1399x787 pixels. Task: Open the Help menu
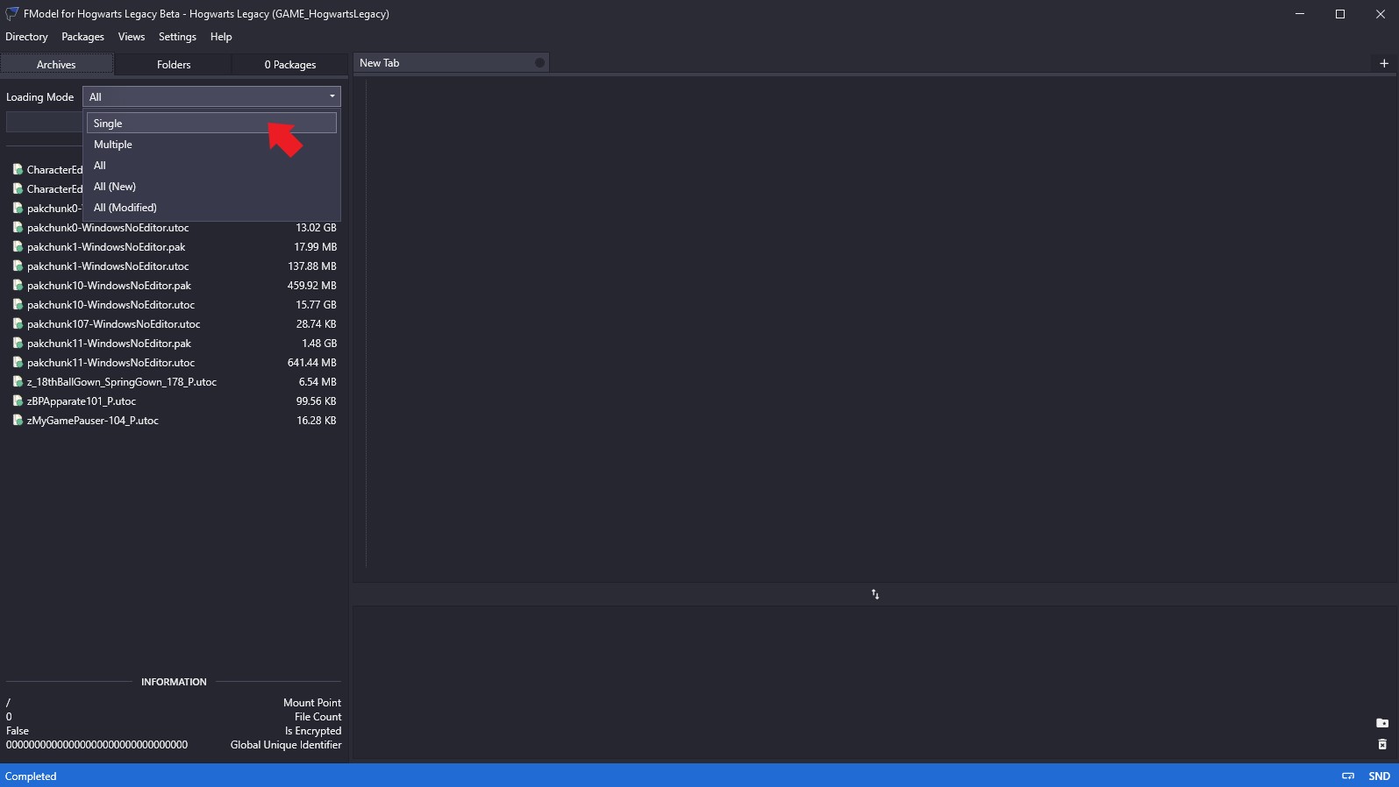tap(221, 37)
